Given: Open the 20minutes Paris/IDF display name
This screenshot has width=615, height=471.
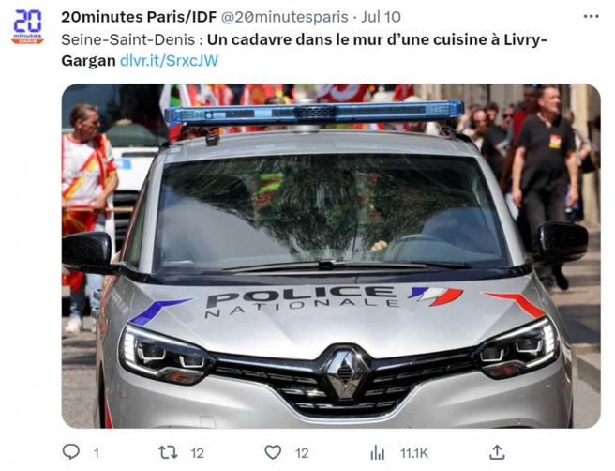Looking at the screenshot, I should pos(139,17).
